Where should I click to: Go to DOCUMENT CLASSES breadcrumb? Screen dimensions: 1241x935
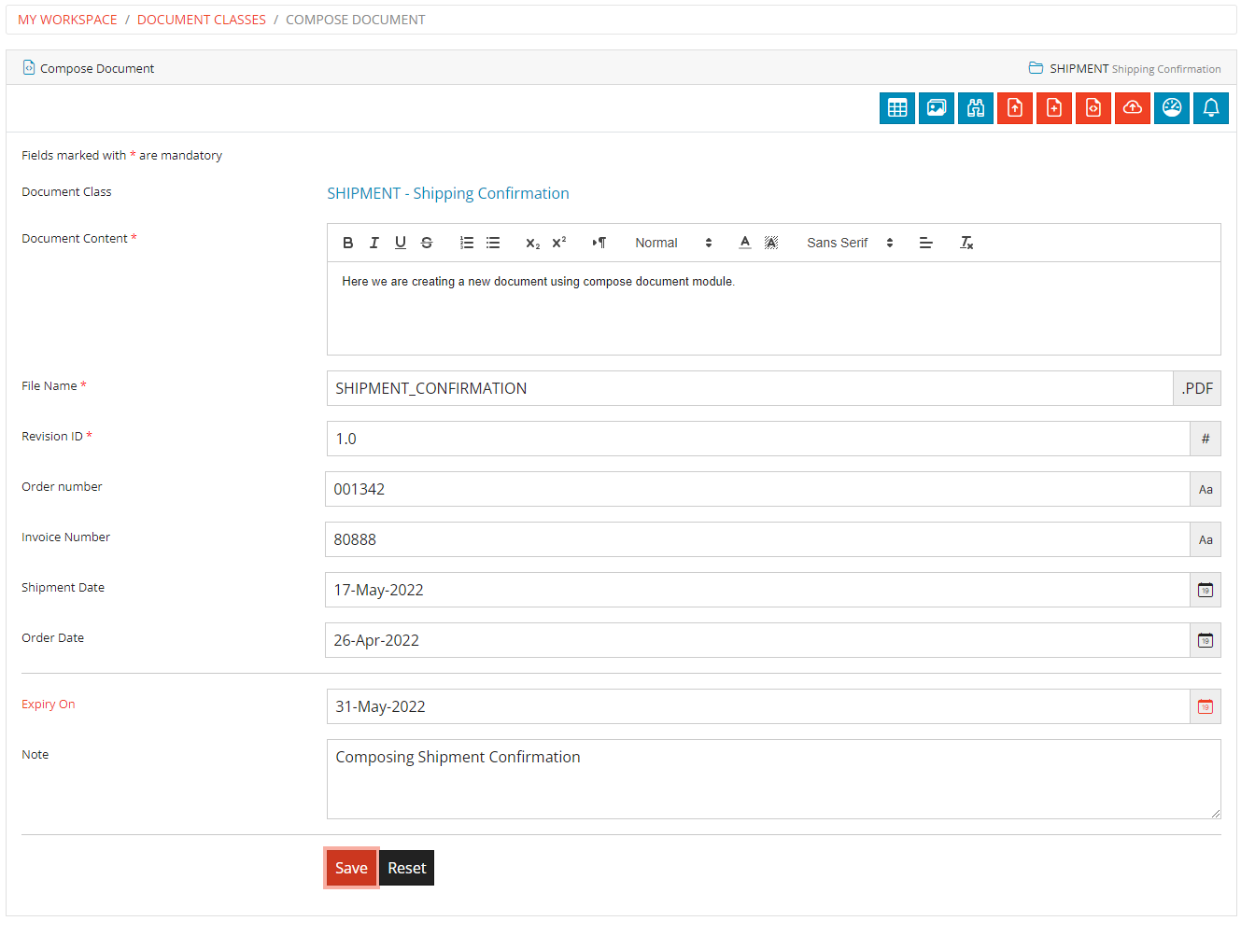202,19
